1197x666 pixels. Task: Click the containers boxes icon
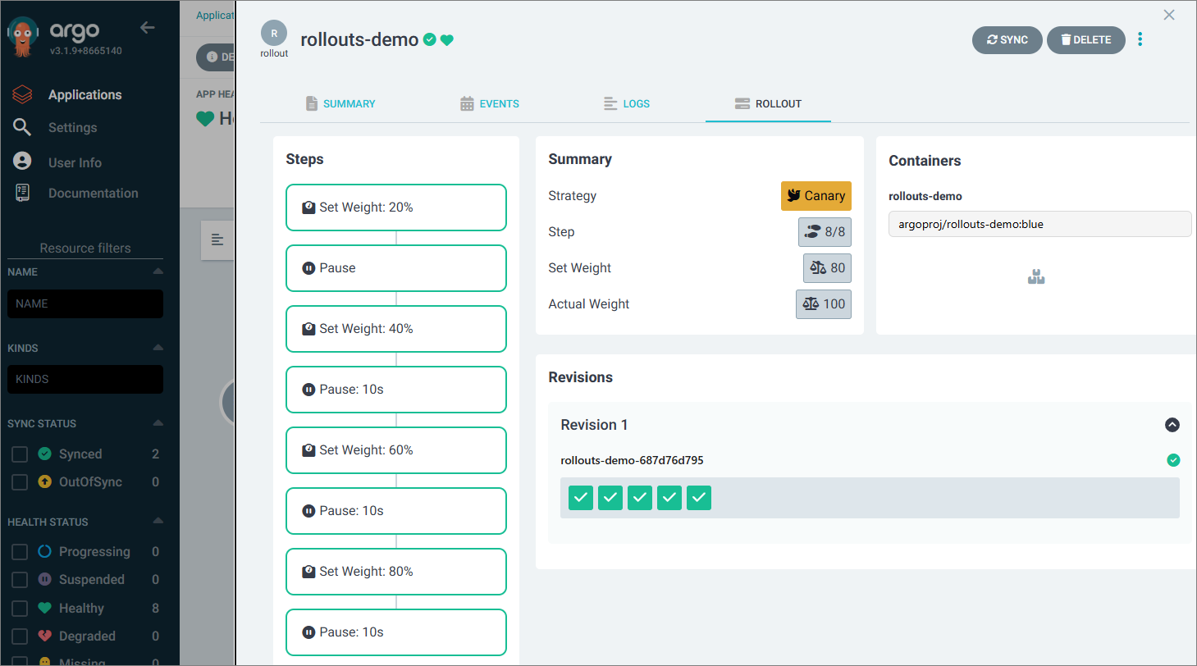(1036, 277)
